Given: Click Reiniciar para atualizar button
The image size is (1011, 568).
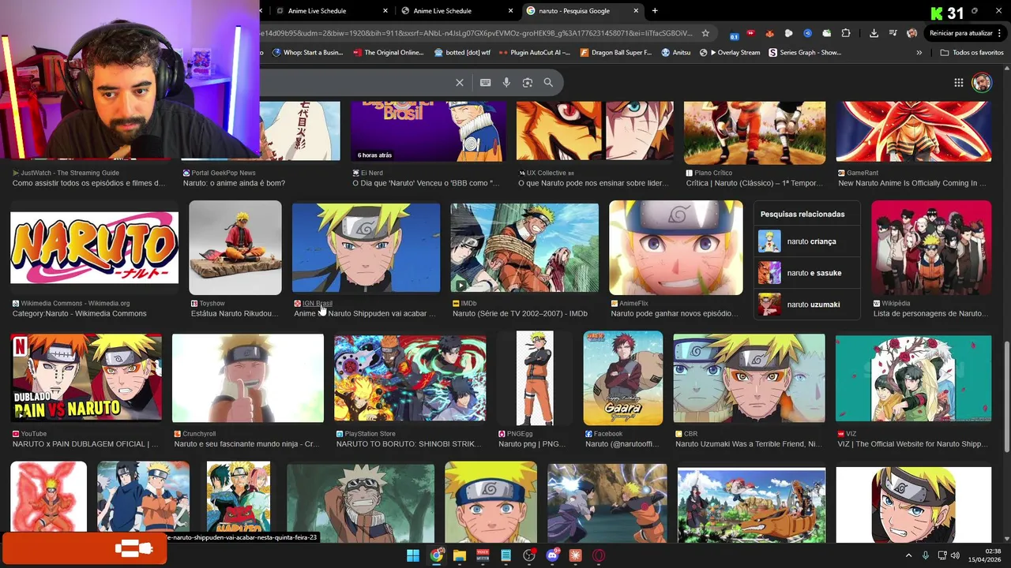Looking at the screenshot, I should tap(960, 33).
